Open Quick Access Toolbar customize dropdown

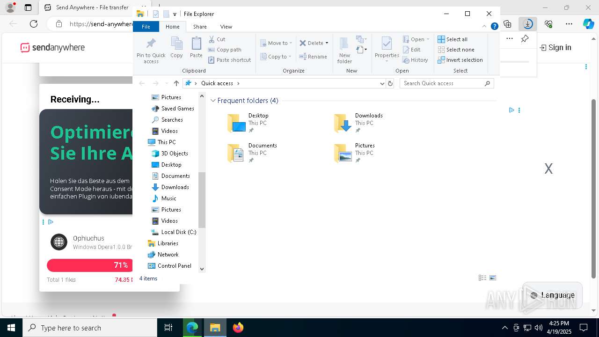[175, 15]
